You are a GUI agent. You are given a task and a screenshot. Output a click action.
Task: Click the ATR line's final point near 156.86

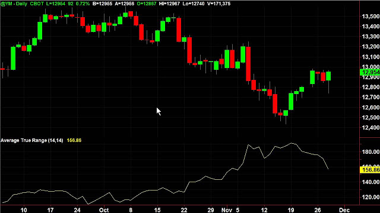coord(328,169)
